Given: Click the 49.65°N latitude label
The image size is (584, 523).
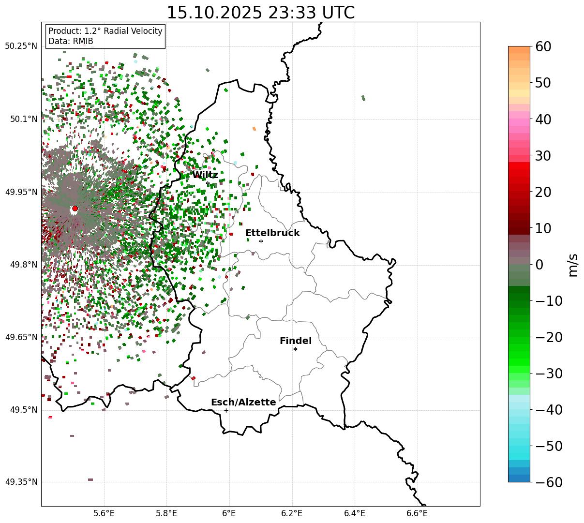Looking at the screenshot, I should point(21,337).
